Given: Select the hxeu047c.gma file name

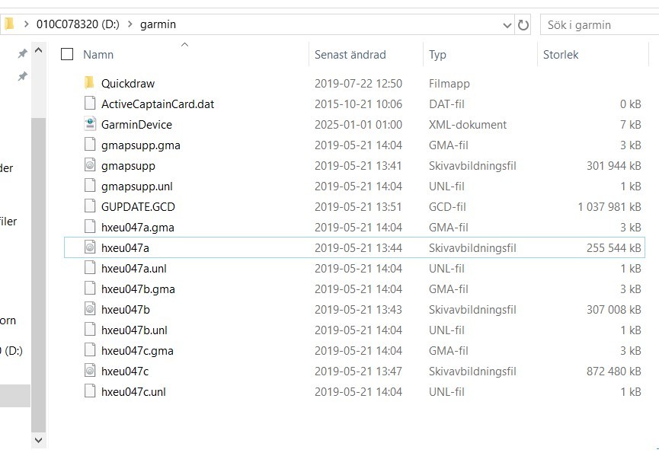Looking at the screenshot, I should pyautogui.click(x=137, y=352).
